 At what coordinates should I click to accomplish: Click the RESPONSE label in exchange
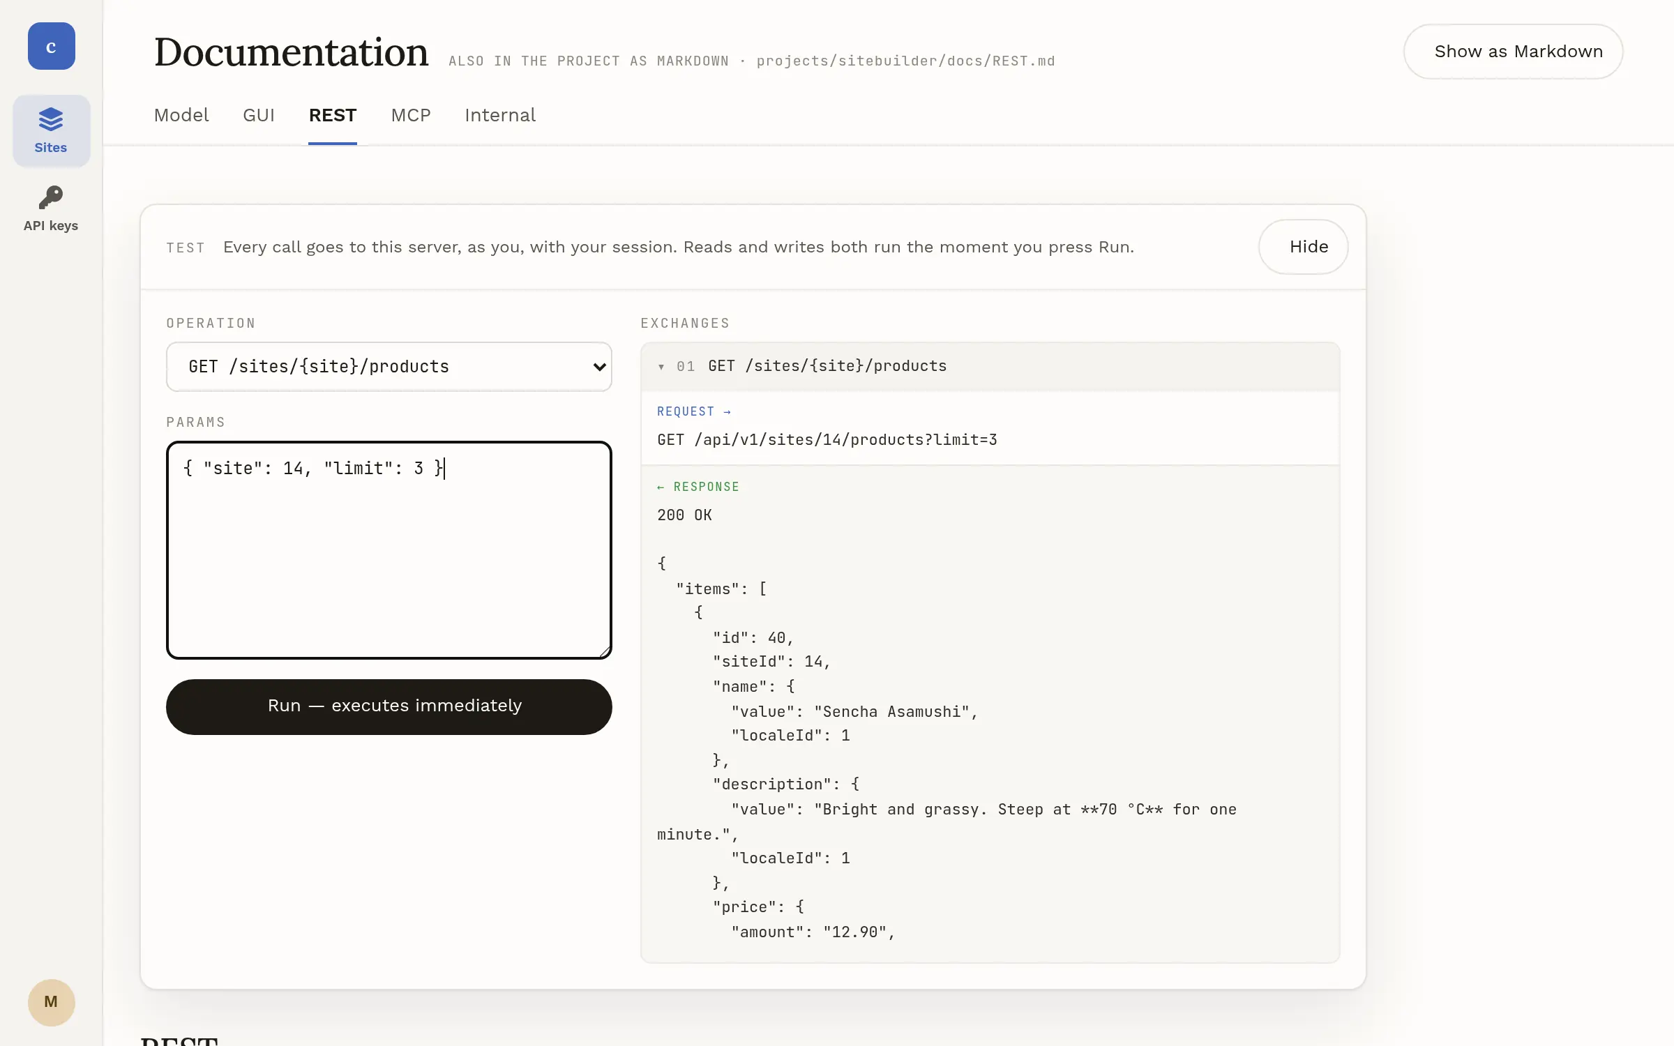coord(697,487)
